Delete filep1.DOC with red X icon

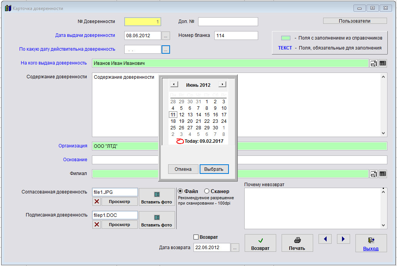[x=97, y=225]
